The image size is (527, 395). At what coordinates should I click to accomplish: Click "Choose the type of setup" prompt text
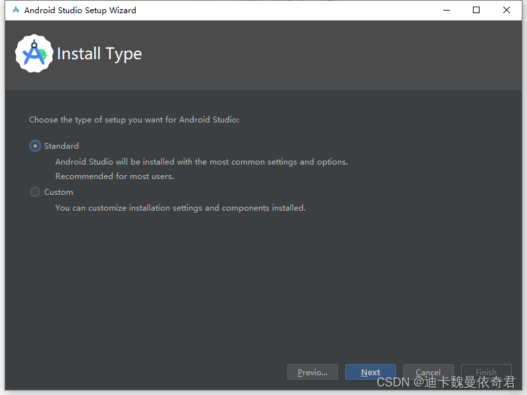(134, 120)
